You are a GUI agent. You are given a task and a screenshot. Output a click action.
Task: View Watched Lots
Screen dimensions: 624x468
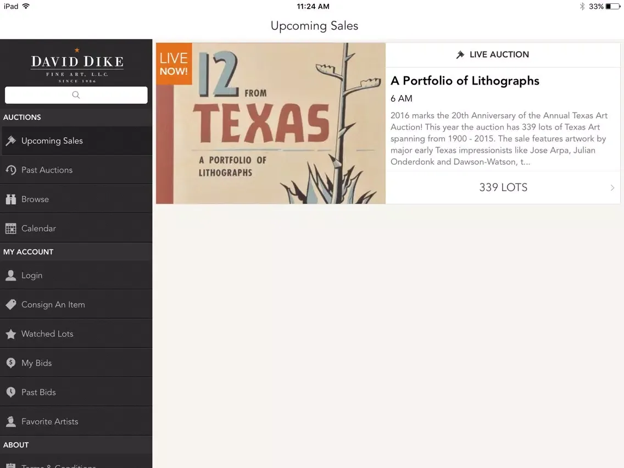pos(76,334)
